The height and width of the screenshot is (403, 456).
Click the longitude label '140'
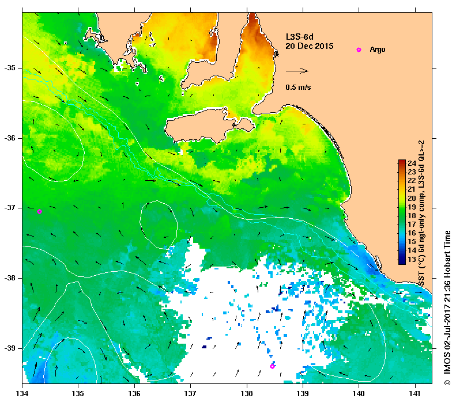tap(359, 394)
